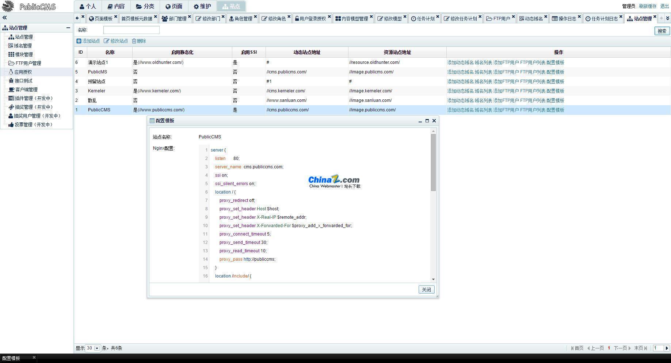The width and height of the screenshot is (671, 363).
Task: Click the 搜索 search button
Action: [x=662, y=31]
